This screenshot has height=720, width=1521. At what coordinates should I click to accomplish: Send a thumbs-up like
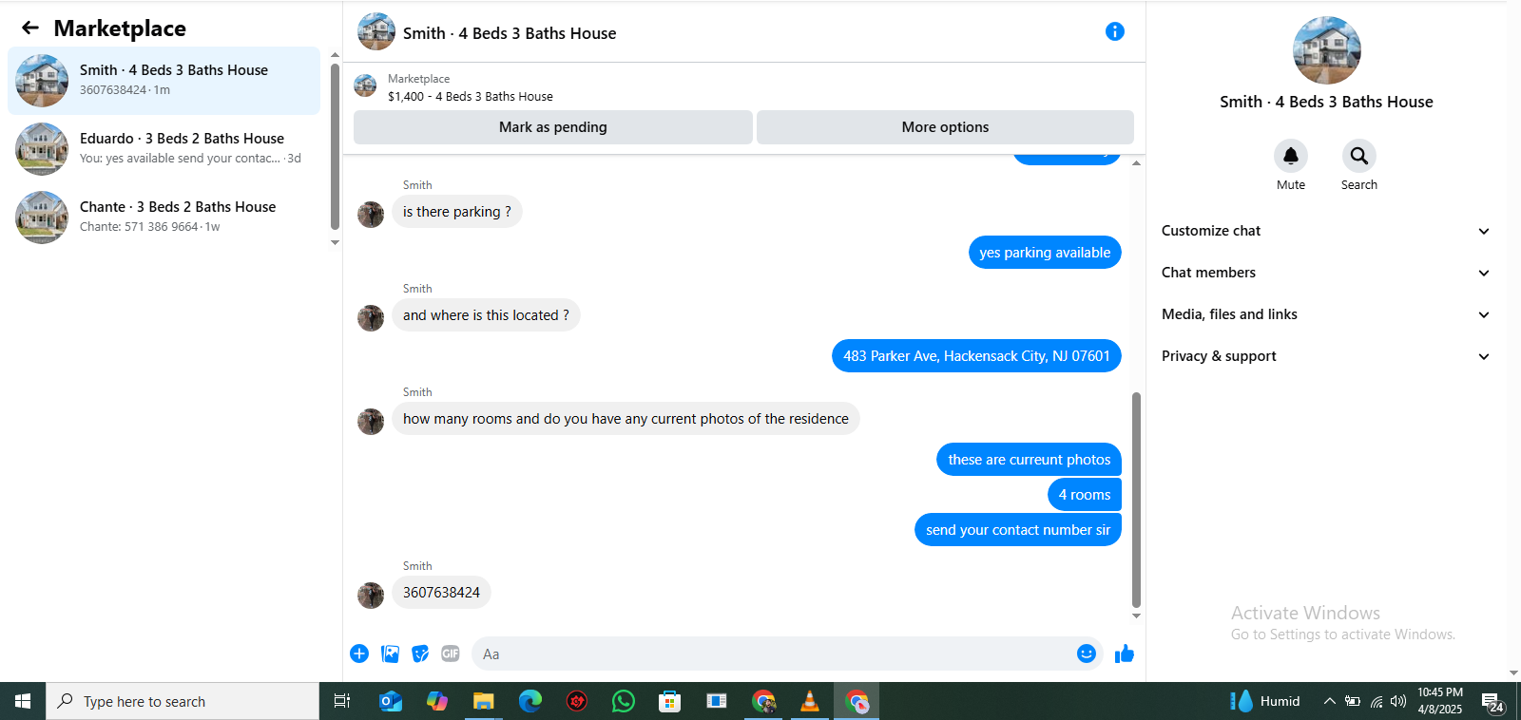pyautogui.click(x=1125, y=654)
